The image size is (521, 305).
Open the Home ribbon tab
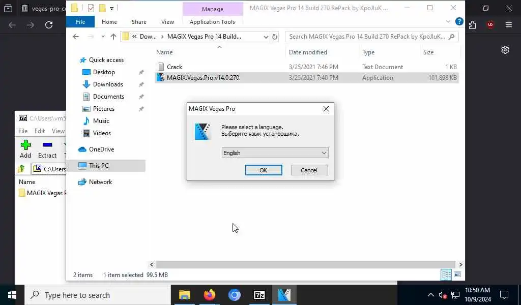coord(109,22)
